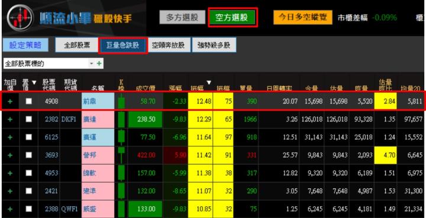Click the 單量 column header
Screen dimensions: 426x218
click(246, 88)
